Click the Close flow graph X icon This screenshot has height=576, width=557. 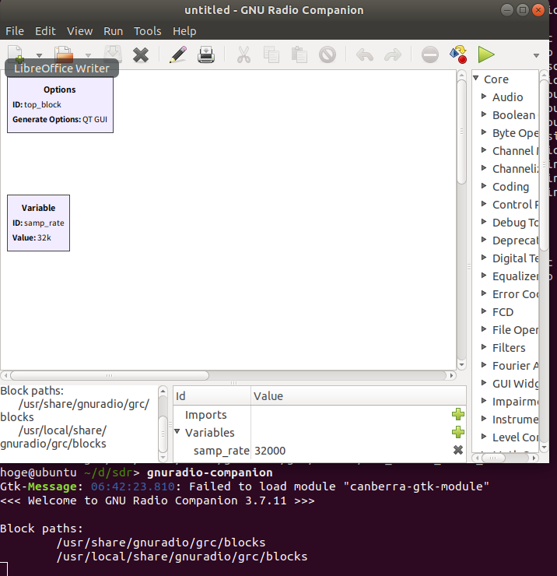pyautogui.click(x=141, y=55)
